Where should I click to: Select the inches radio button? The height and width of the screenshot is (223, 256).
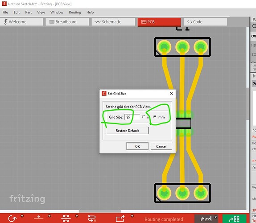click(144, 117)
